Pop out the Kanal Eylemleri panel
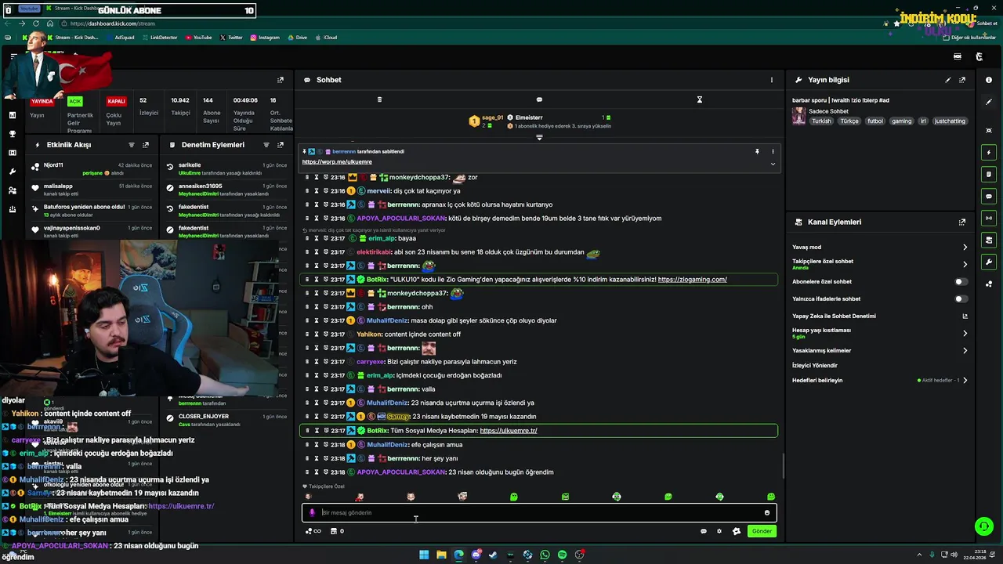Image resolution: width=1003 pixels, height=564 pixels. (x=962, y=222)
